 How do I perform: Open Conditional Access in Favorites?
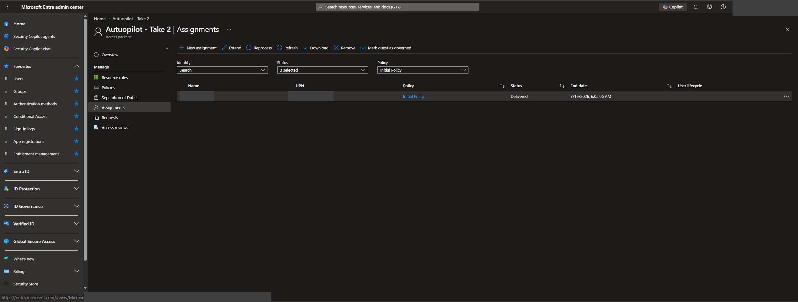click(x=30, y=116)
